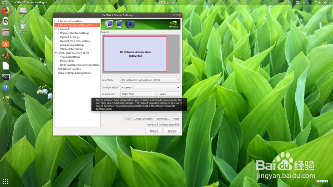Select VDPAU Information
Screen dimensions: 333x187
coord(71,49)
